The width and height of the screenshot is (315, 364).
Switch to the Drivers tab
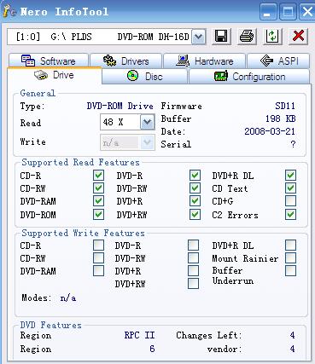[x=126, y=61]
